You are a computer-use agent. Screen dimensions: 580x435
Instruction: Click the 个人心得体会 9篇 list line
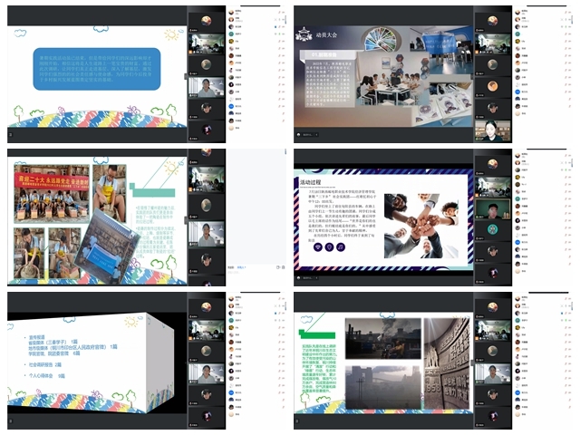44,374
